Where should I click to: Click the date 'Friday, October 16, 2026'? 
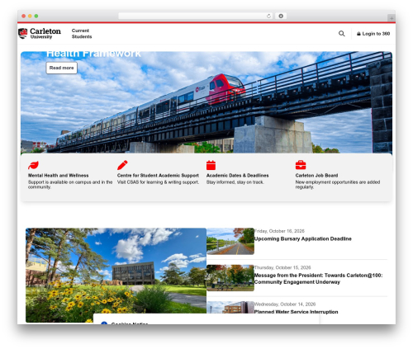coord(279,231)
